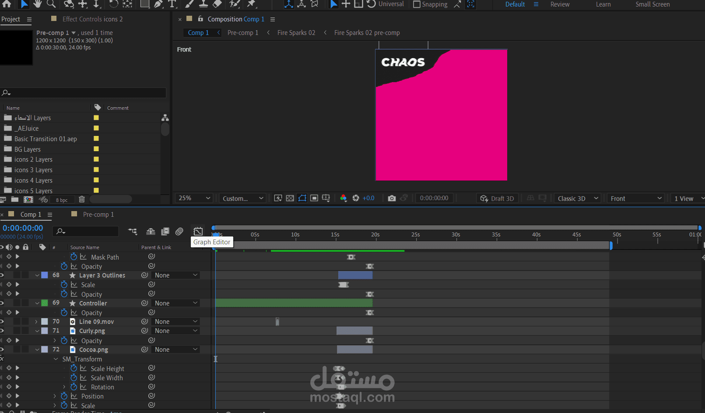
Task: Click the camera snapshot icon in viewer
Action: coord(392,198)
